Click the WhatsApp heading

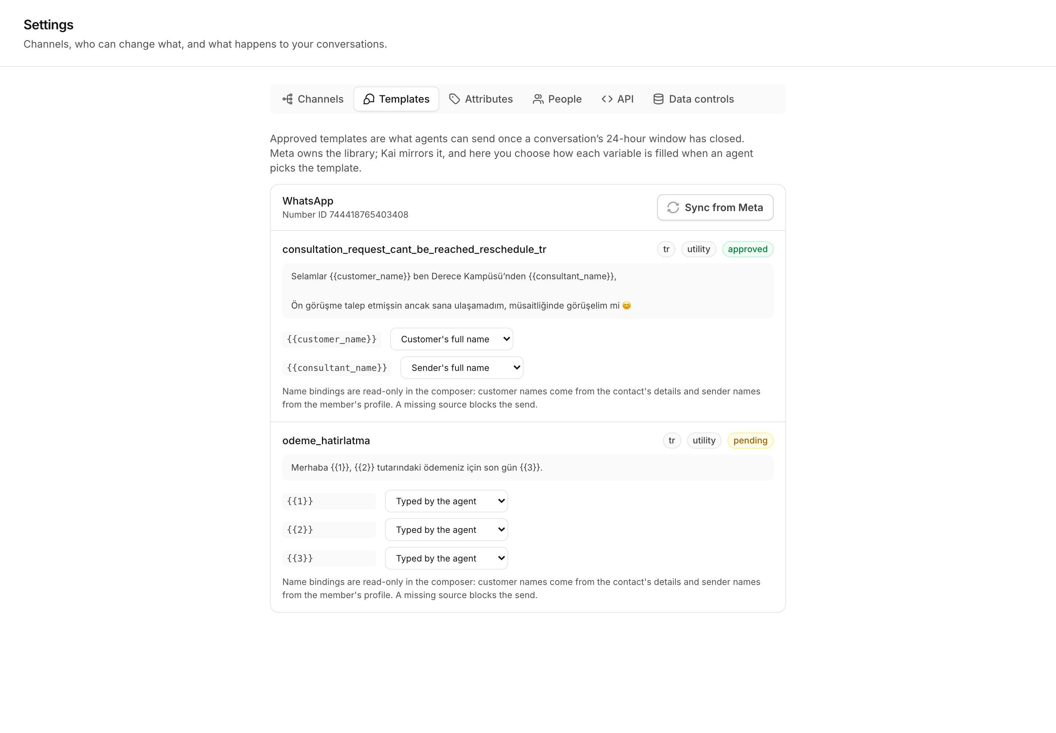[x=307, y=201]
